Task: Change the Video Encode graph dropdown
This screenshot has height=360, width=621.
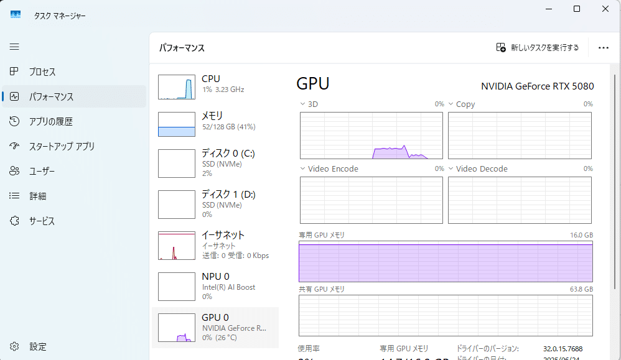Action: [x=303, y=169]
